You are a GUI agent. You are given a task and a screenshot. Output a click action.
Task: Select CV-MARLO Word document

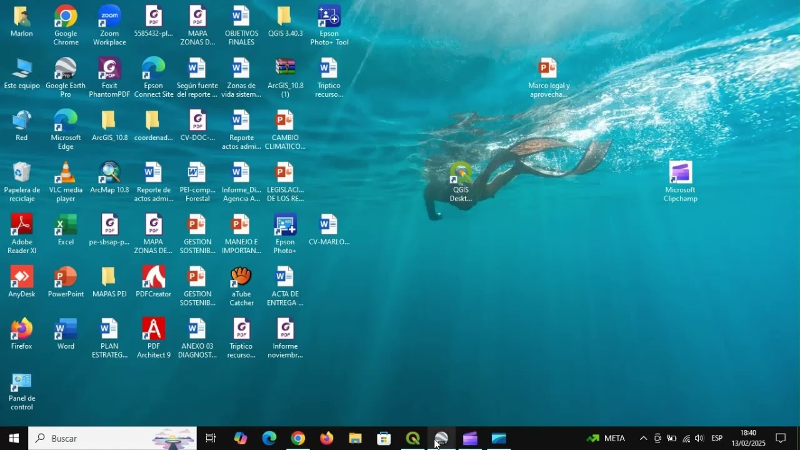tap(329, 230)
